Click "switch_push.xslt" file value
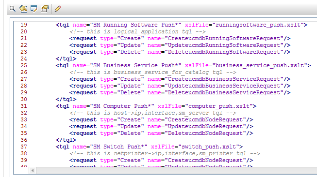 tap(209, 147)
